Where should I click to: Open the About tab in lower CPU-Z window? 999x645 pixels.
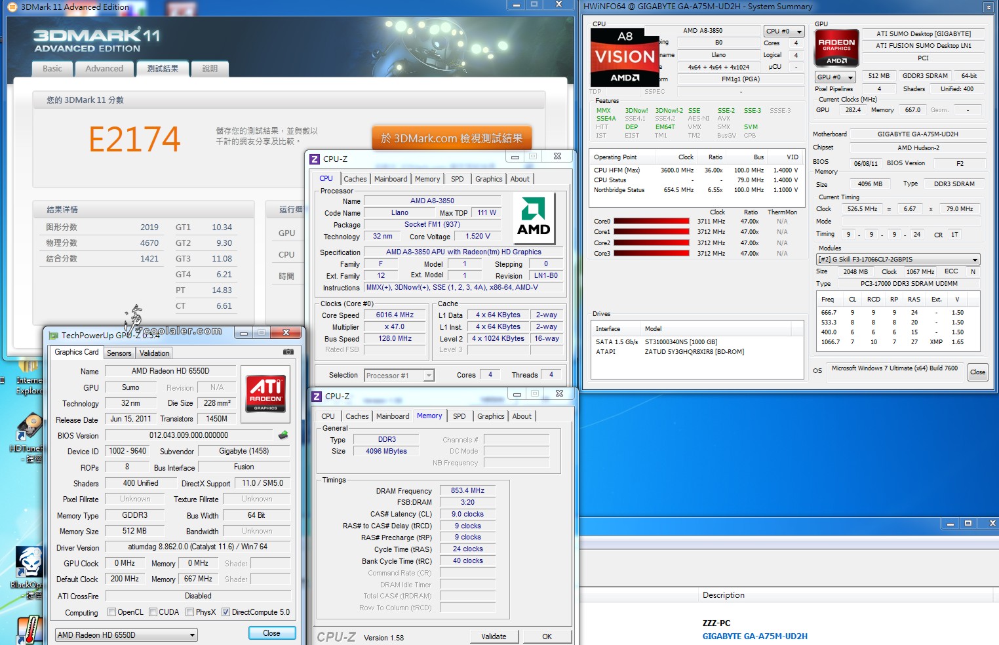coord(522,416)
